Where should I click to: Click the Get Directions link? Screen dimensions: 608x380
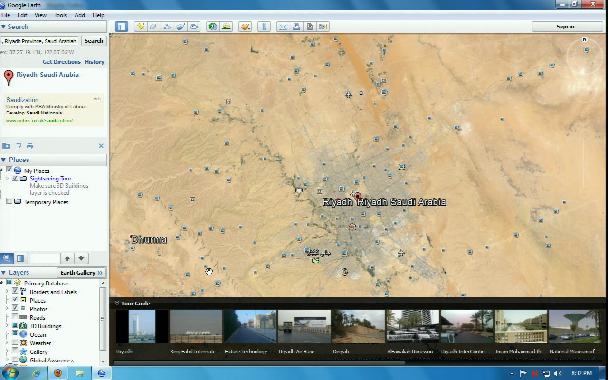(62, 62)
